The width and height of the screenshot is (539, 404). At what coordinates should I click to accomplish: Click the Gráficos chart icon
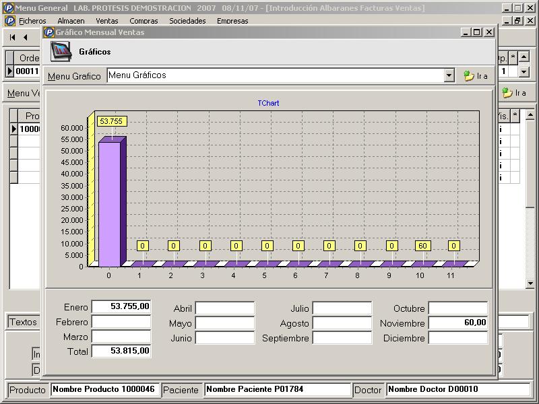pyautogui.click(x=61, y=52)
